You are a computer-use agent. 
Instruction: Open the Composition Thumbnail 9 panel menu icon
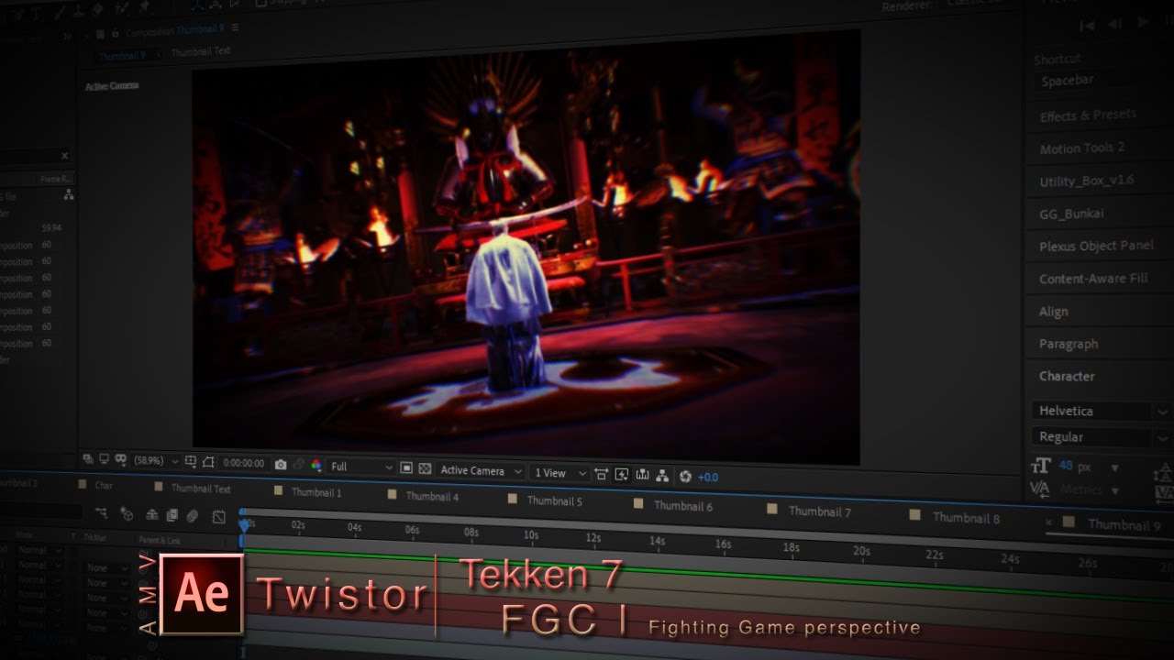pos(235,27)
